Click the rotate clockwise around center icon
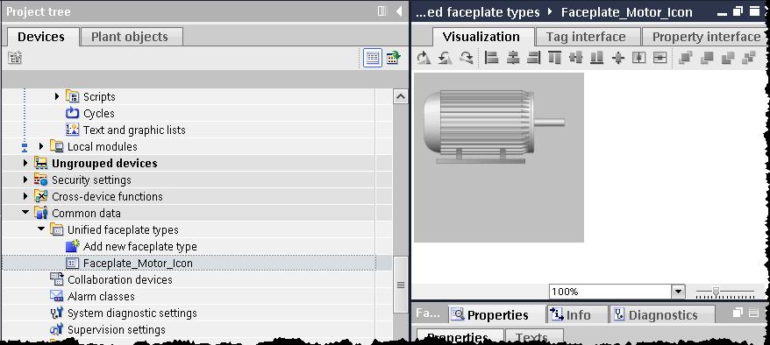This screenshot has height=345, width=770. click(x=424, y=58)
